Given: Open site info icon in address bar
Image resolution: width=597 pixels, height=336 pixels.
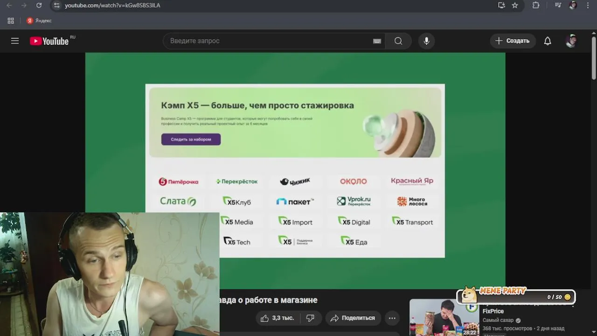Looking at the screenshot, I should coord(56,6).
